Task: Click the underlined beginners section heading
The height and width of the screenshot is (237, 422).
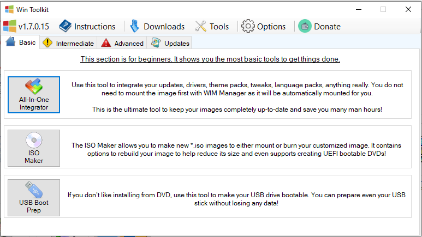Action: coord(210,59)
